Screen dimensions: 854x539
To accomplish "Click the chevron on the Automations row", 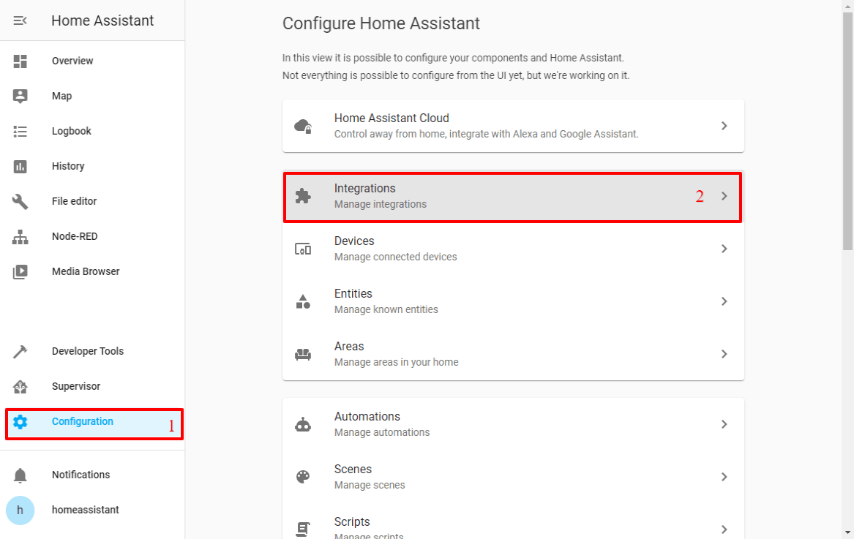I will coord(724,424).
